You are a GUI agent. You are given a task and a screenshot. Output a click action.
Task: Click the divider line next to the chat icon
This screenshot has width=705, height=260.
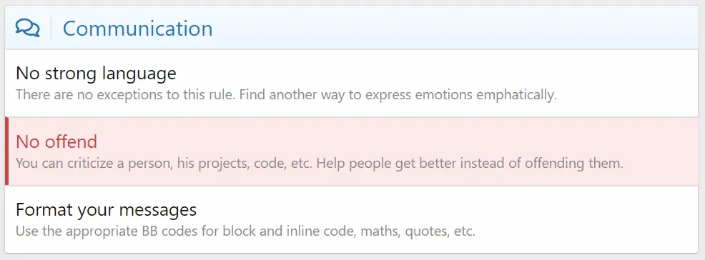[x=51, y=29]
